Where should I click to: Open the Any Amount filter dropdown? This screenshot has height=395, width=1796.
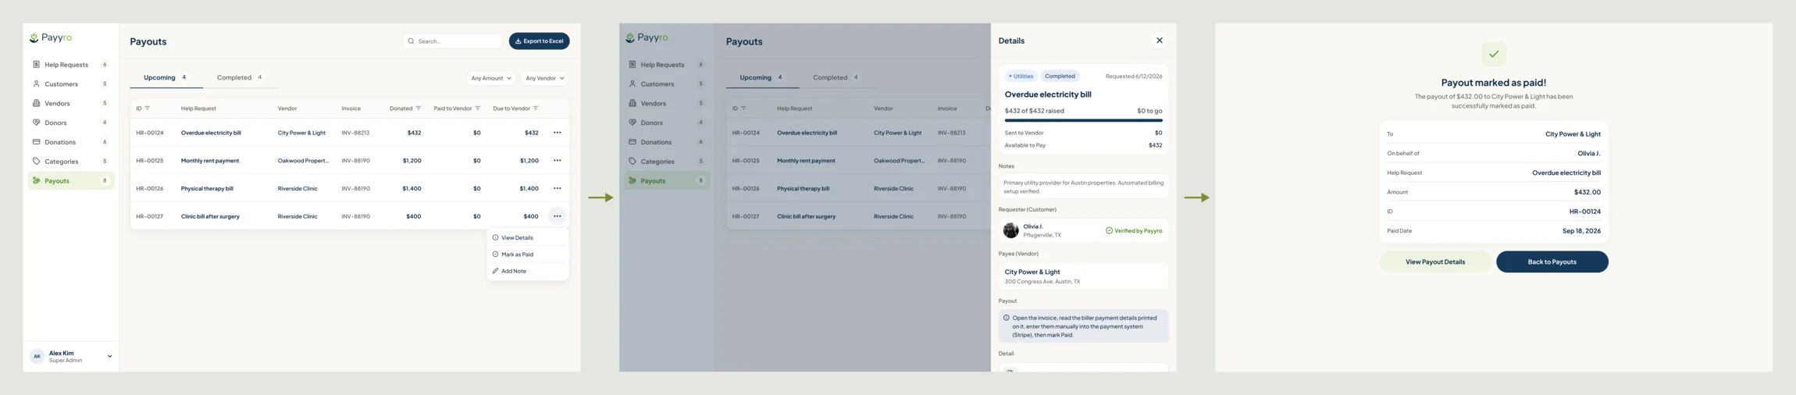[491, 78]
